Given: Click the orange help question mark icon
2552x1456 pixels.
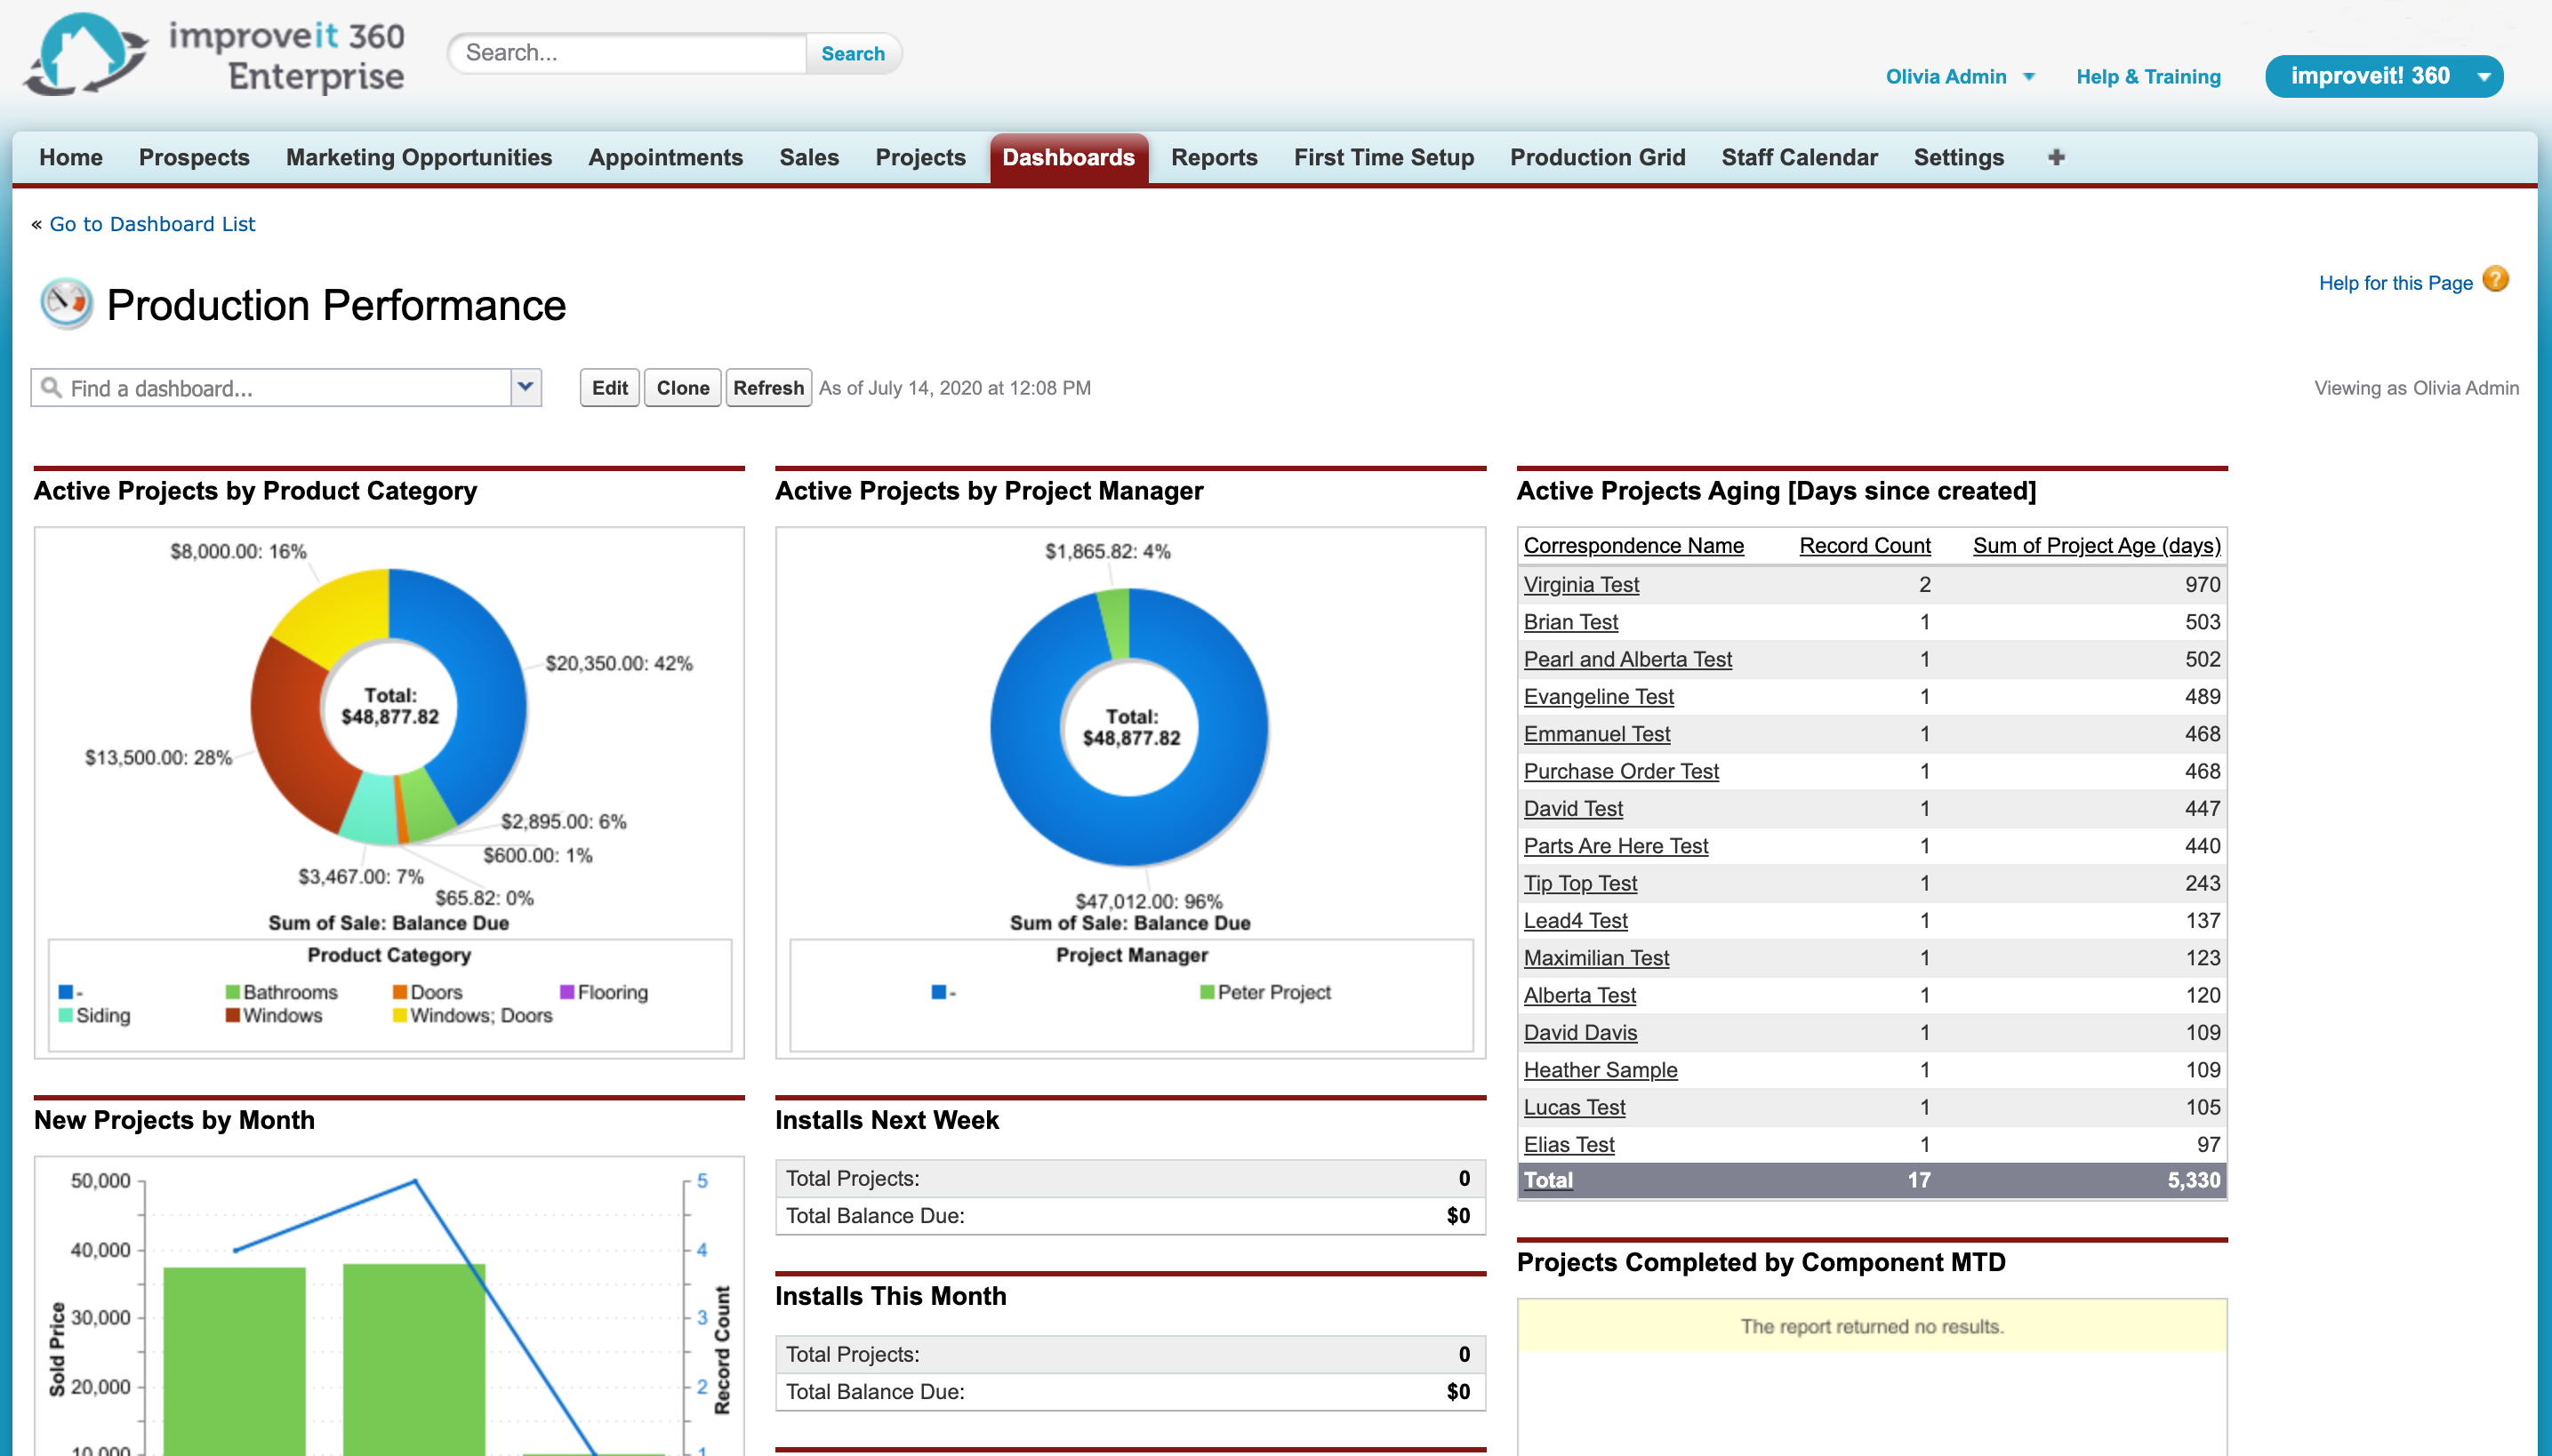Looking at the screenshot, I should [2495, 280].
